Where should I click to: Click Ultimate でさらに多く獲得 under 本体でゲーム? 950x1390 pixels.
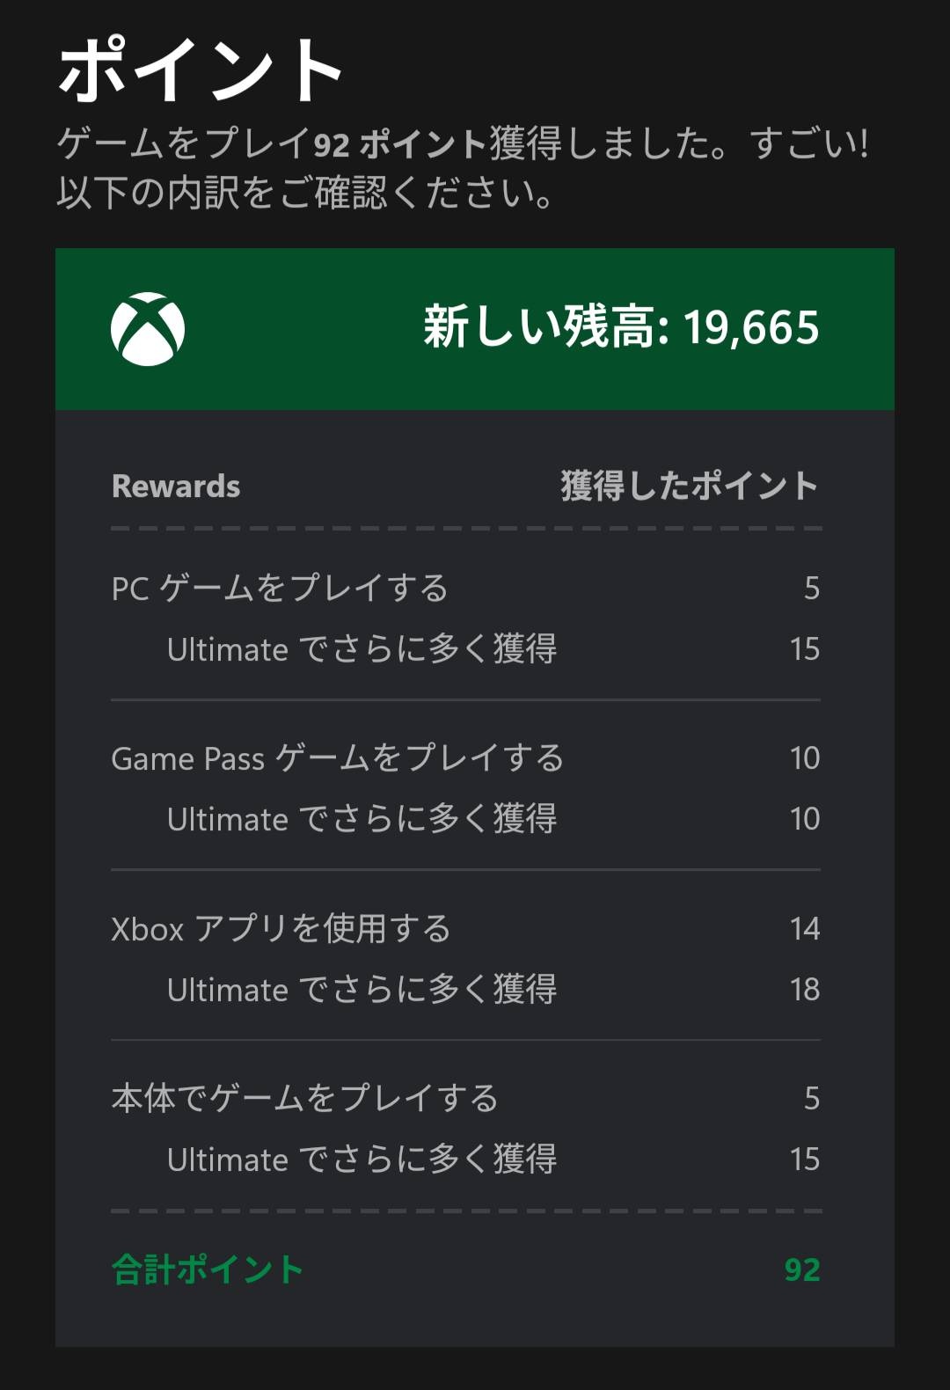(x=362, y=1160)
